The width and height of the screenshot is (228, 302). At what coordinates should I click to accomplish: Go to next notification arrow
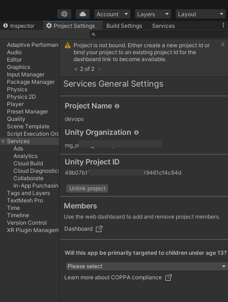(99, 69)
